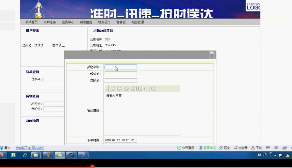Open the 下载 downloads manager

[x=256, y=148]
